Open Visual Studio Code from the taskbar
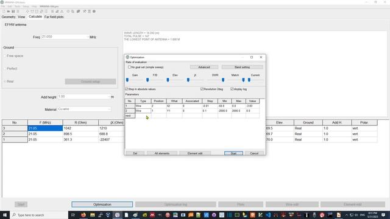390x219 pixels. coord(268,215)
